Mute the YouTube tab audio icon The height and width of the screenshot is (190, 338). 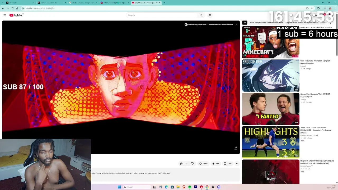[156, 3]
